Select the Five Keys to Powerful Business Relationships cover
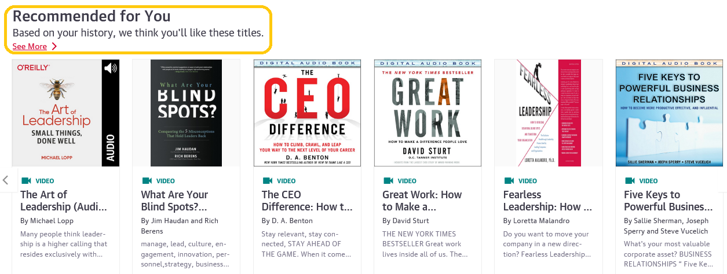The width and height of the screenshot is (727, 274). click(x=669, y=113)
